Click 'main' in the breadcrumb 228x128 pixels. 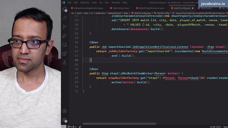pyautogui.click(x=79, y=13)
